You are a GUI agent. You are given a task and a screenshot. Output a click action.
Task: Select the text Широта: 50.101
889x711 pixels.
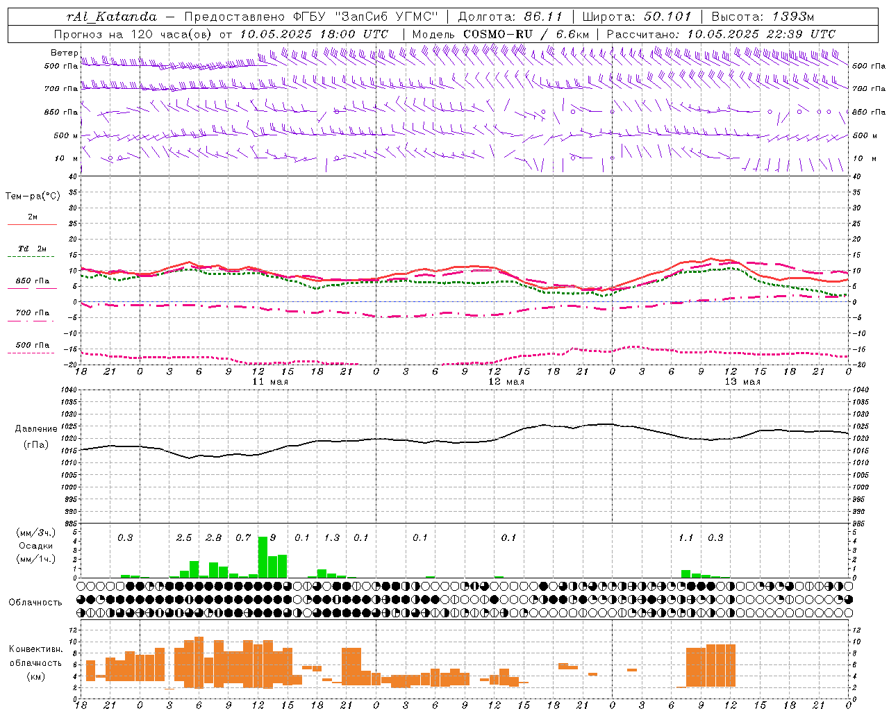pyautogui.click(x=637, y=17)
